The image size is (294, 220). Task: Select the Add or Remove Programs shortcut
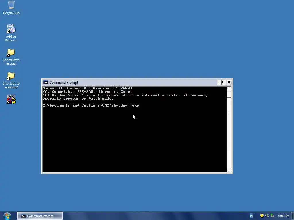coord(11,33)
